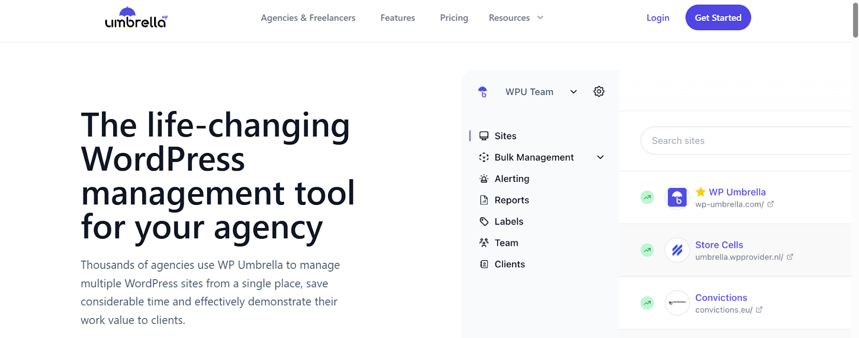Click the wp-umbrella.com/ URL text
Viewport: 859px width, 338px height.
[730, 204]
